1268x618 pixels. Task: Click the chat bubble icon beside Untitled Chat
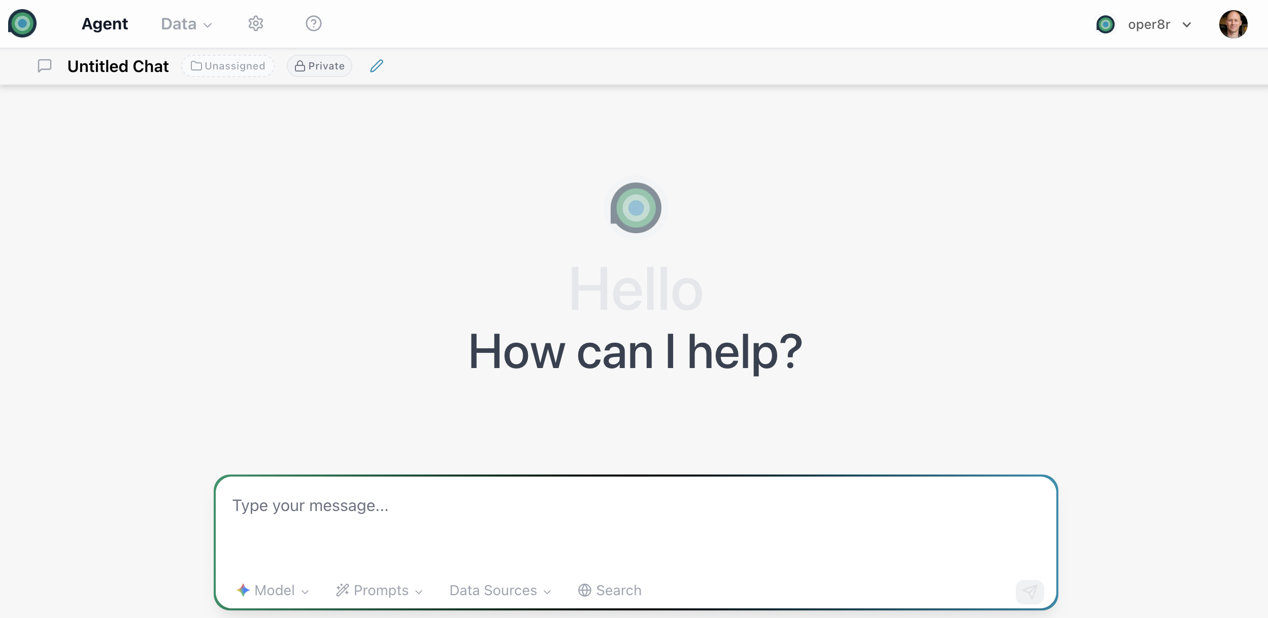pos(45,66)
